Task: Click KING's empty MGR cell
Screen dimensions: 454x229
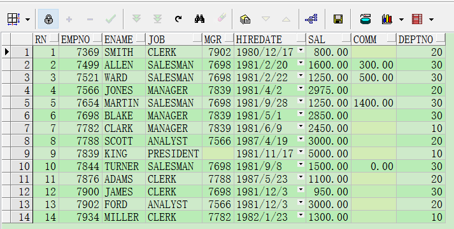Action: (218, 154)
